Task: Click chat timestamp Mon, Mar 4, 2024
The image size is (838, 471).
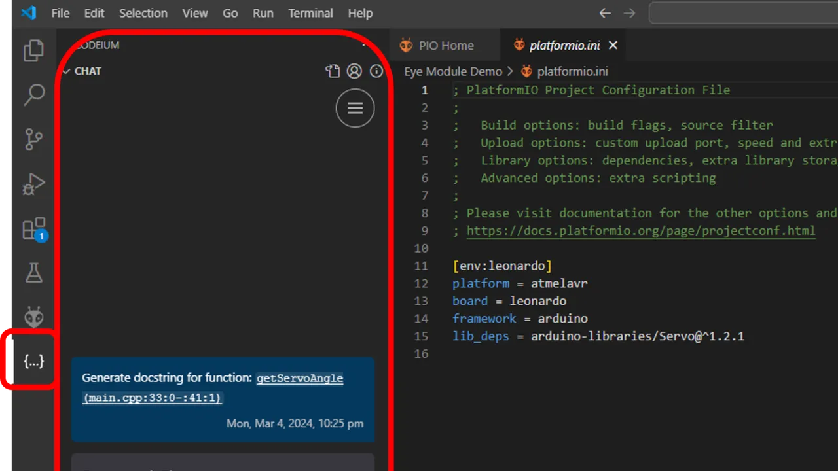Action: point(295,423)
